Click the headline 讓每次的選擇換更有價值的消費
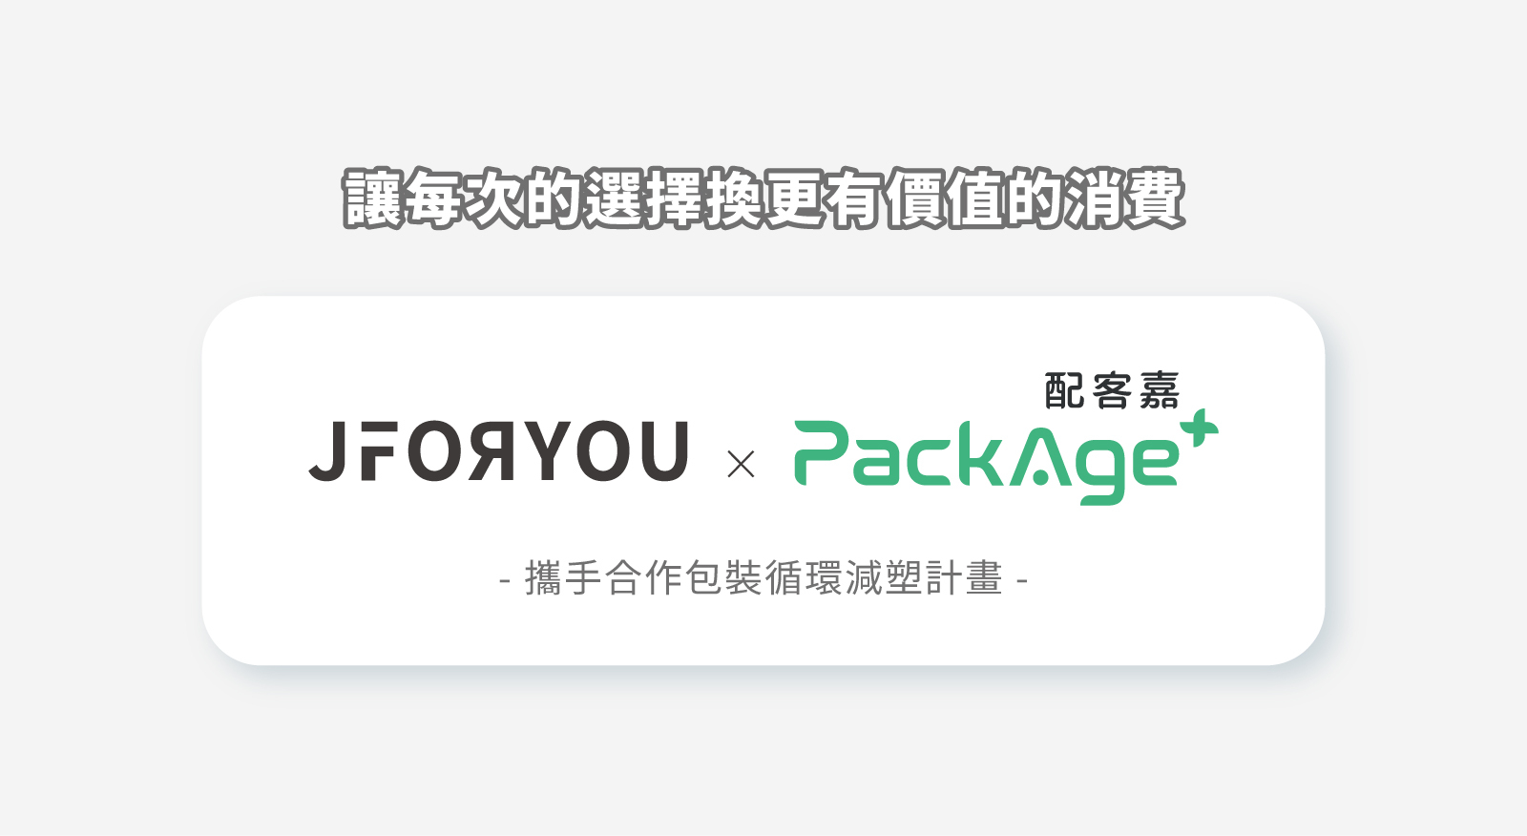This screenshot has width=1527, height=836. [763, 199]
